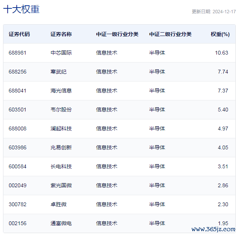Viewport: 238px width, 235px height.
Task: Select the name 长电科技
Action: click(x=61, y=166)
